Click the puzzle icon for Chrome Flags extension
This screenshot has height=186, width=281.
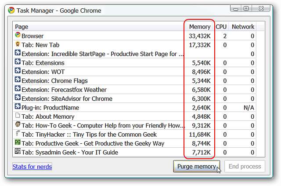pos(18,80)
